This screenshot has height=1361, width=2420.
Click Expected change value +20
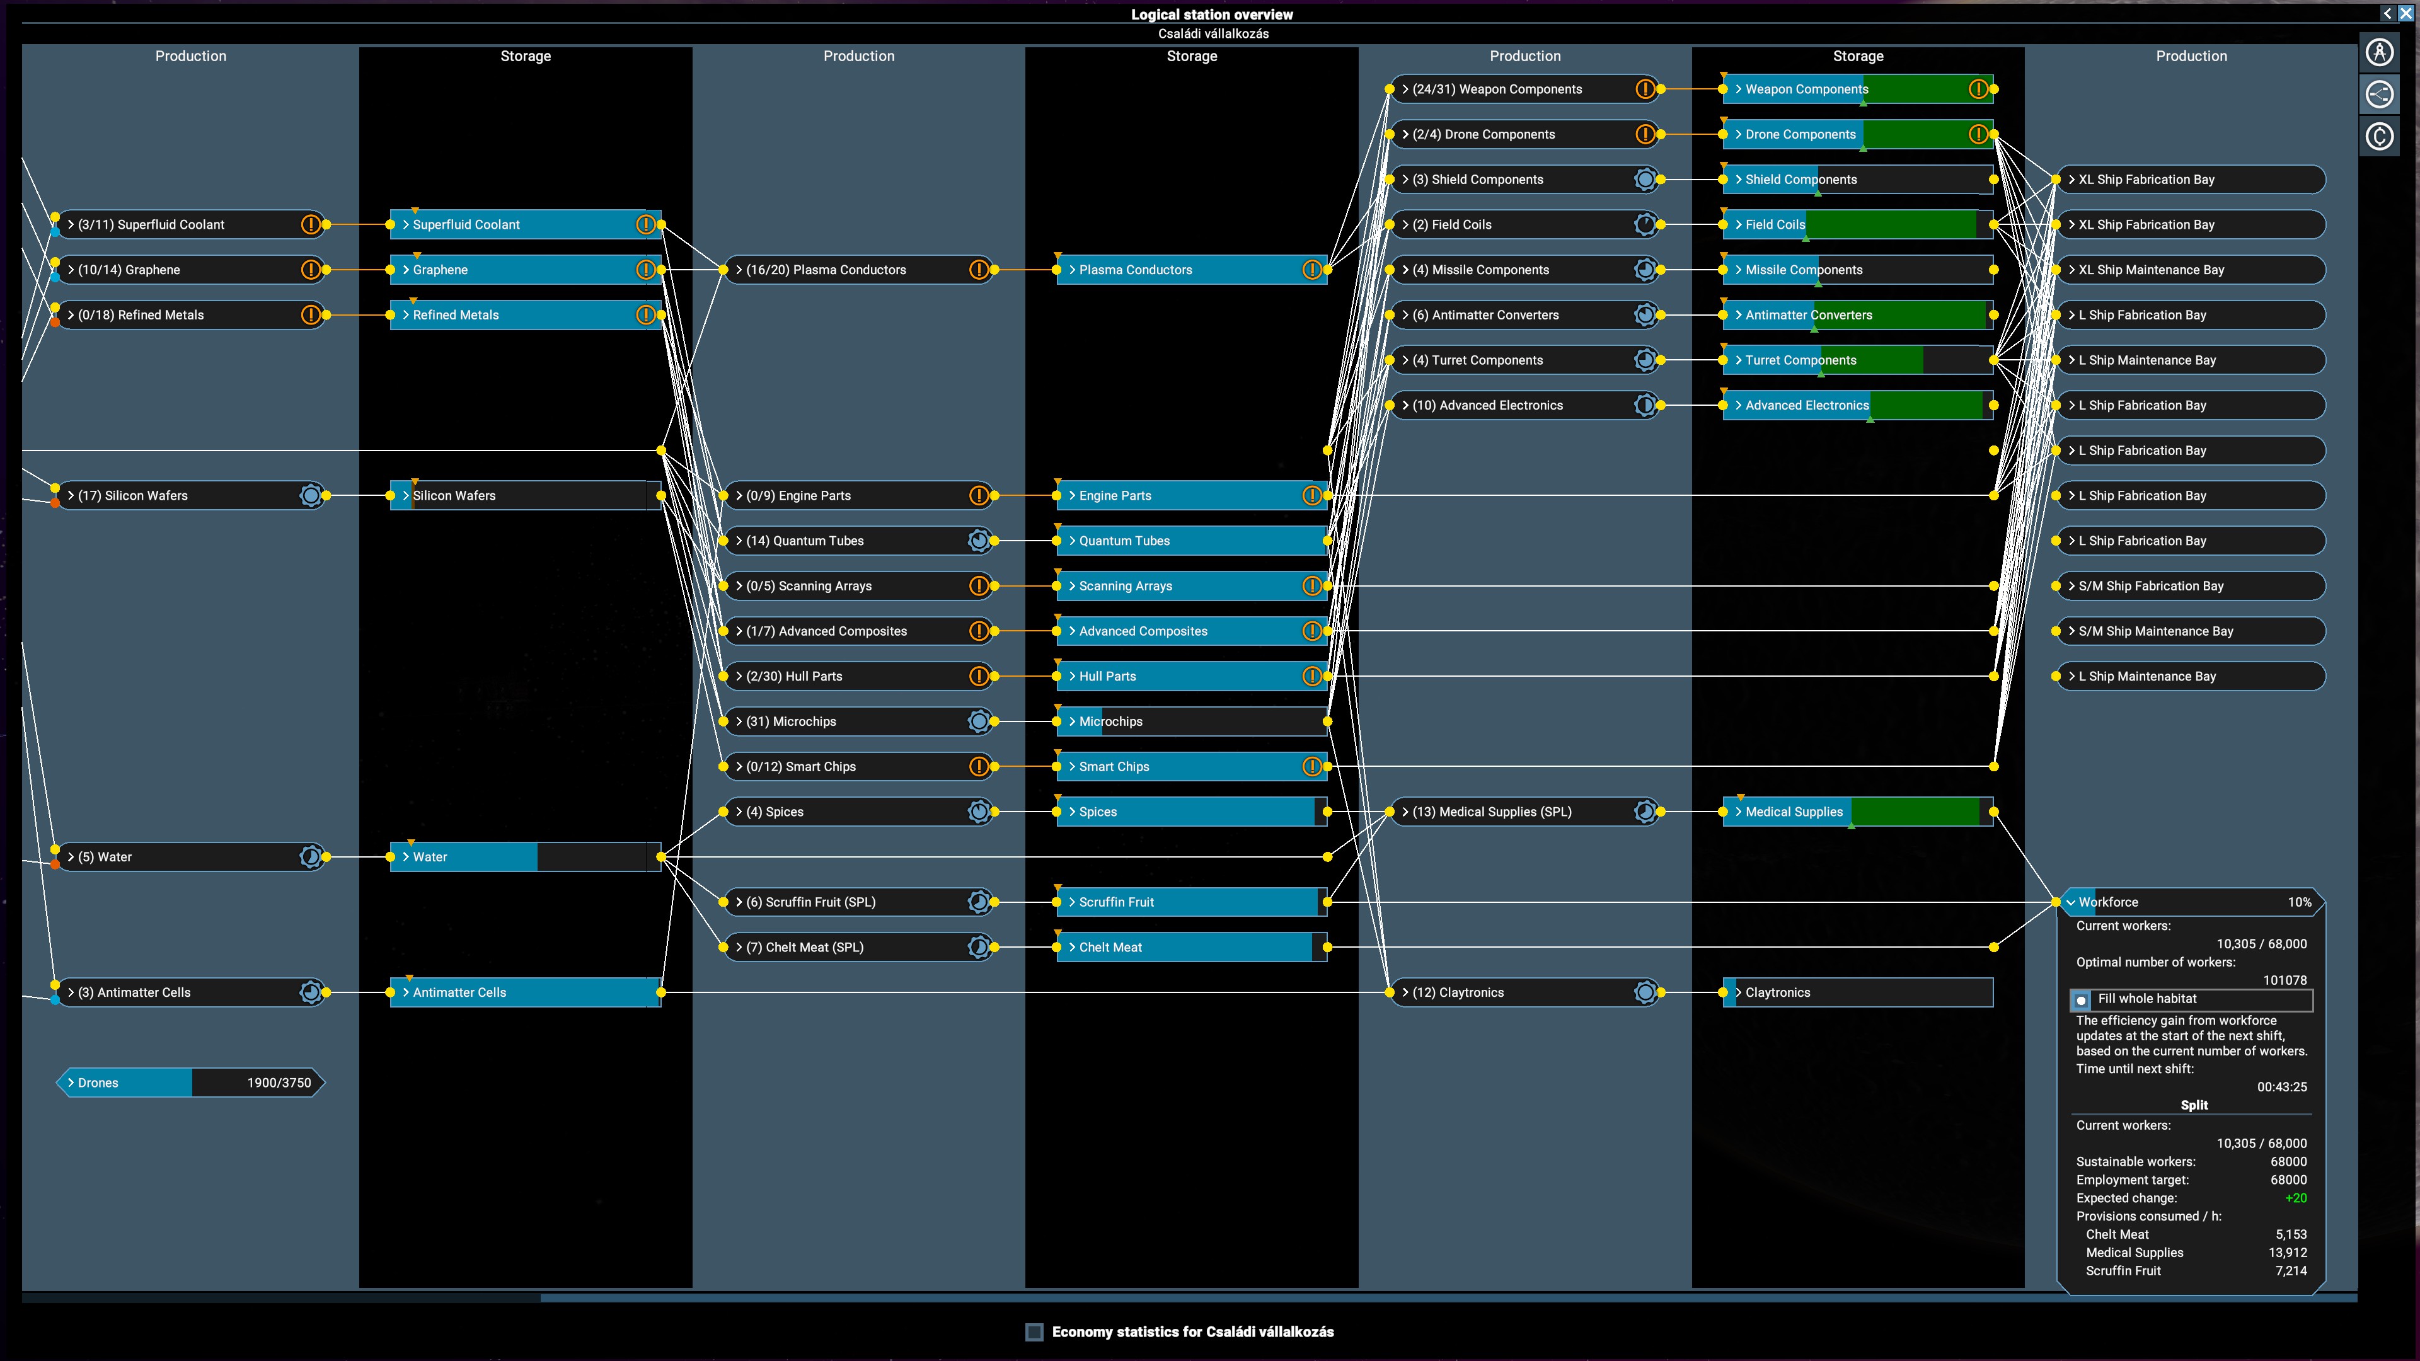pyautogui.click(x=2295, y=1198)
